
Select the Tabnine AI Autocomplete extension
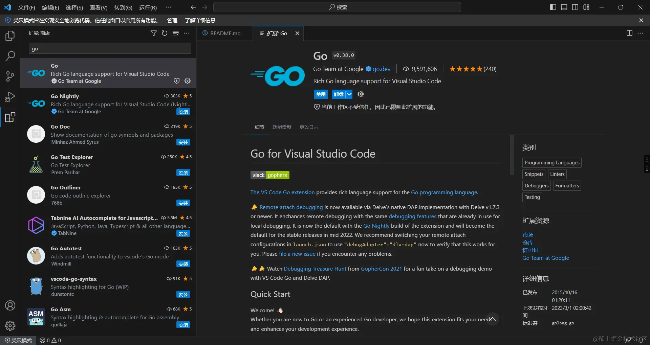(108, 225)
